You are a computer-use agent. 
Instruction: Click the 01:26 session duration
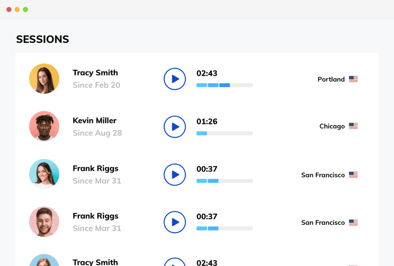[x=207, y=121]
